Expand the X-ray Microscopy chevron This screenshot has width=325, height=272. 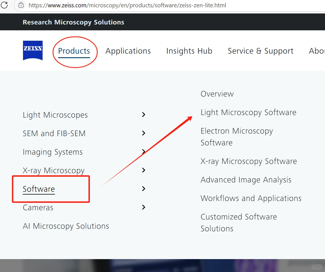click(144, 170)
